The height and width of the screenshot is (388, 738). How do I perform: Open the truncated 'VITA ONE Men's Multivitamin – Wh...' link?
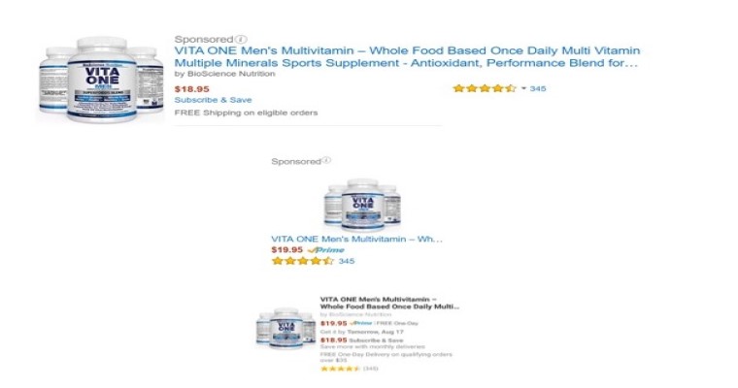click(x=356, y=239)
